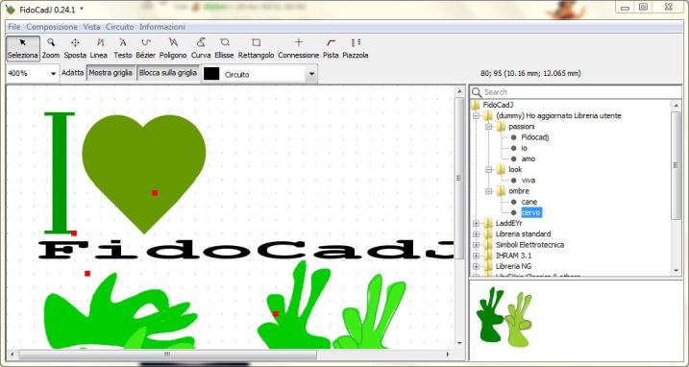689x367 pixels.
Task: Expand the Libreria standard library
Action: (x=476, y=234)
